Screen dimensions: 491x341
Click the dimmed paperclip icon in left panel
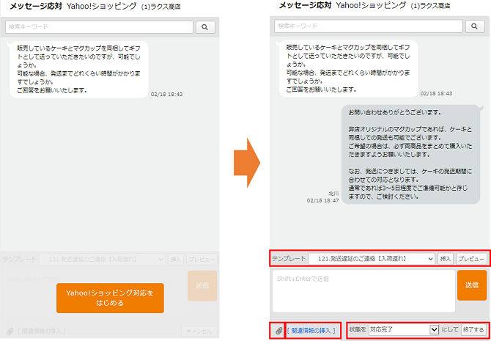[10, 331]
